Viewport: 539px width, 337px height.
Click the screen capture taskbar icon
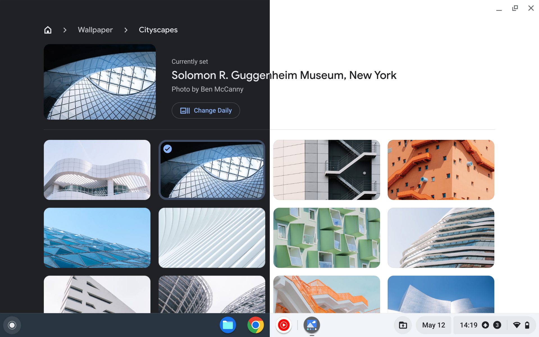(402, 325)
